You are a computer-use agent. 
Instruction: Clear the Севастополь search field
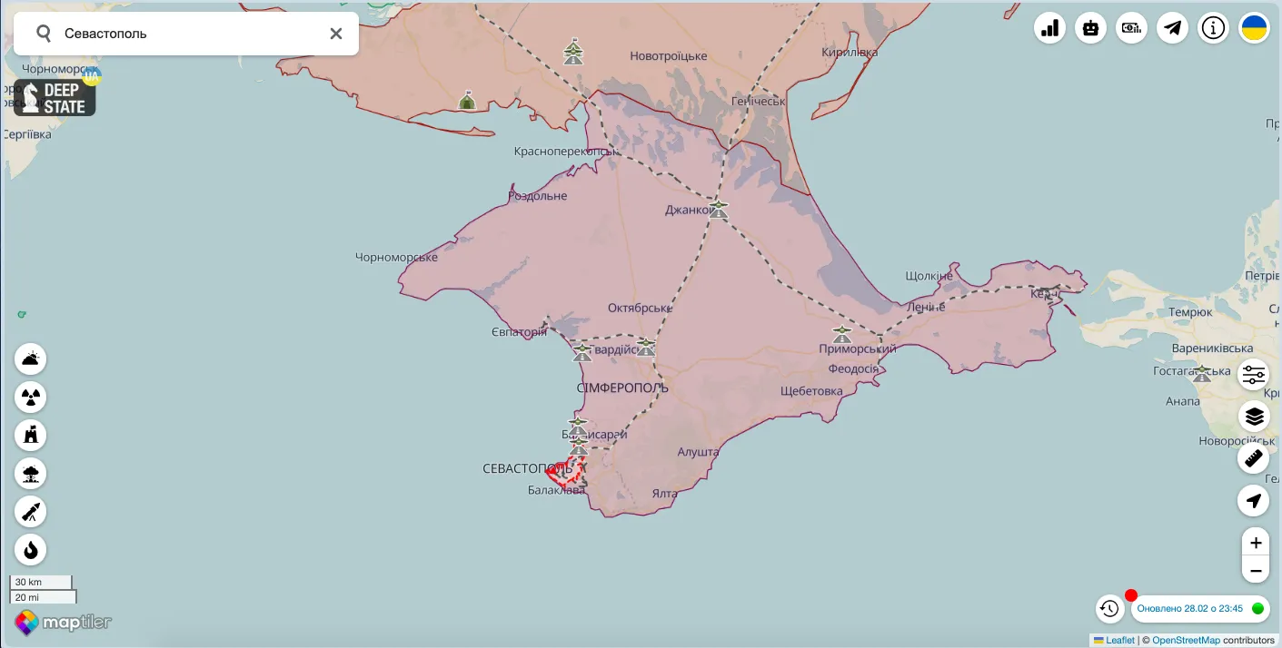pos(336,34)
